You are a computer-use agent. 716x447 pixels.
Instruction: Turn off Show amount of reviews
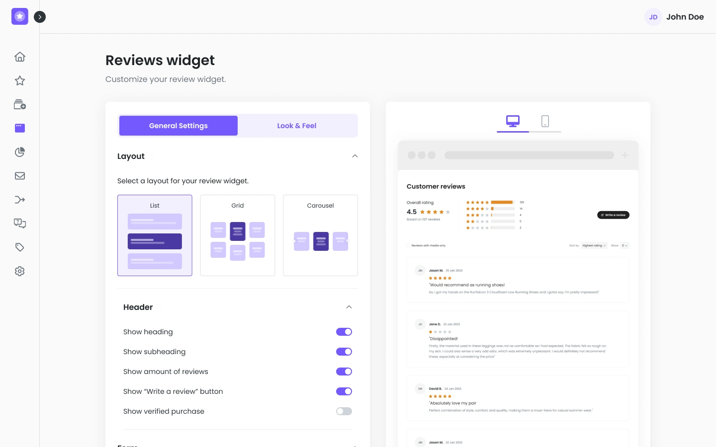[344, 372]
